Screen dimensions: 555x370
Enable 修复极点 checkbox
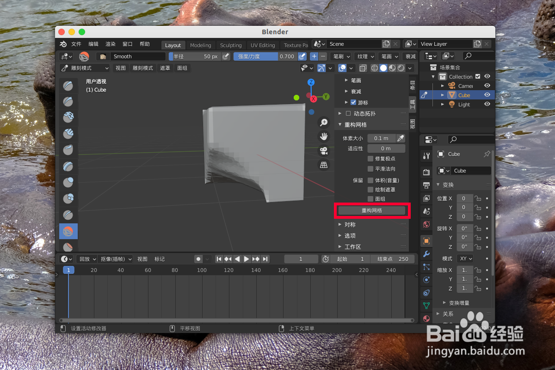370,159
